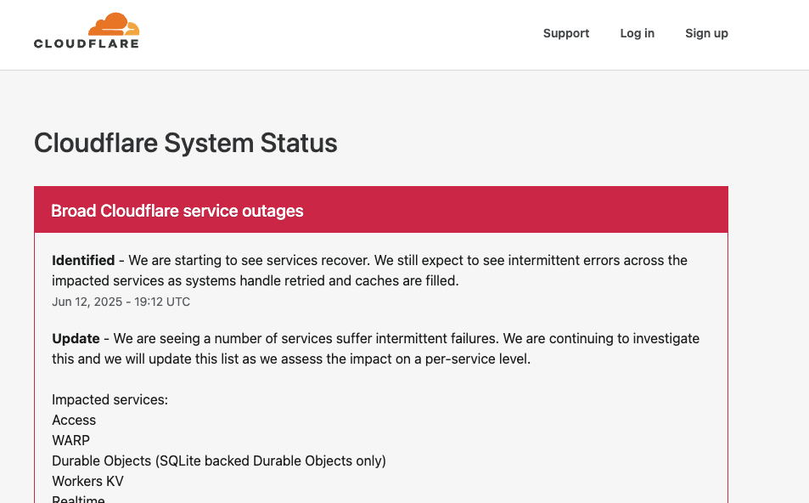Image resolution: width=809 pixels, height=503 pixels.
Task: Go to the Log in page
Action: 637,33
